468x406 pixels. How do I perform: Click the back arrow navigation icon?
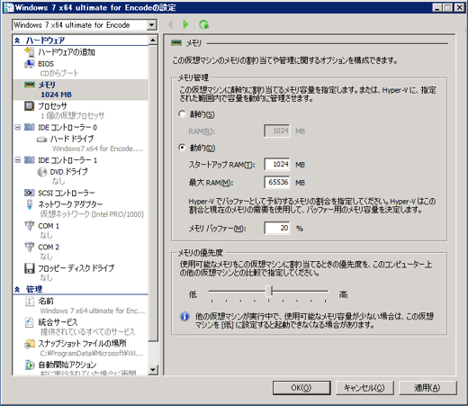point(170,24)
